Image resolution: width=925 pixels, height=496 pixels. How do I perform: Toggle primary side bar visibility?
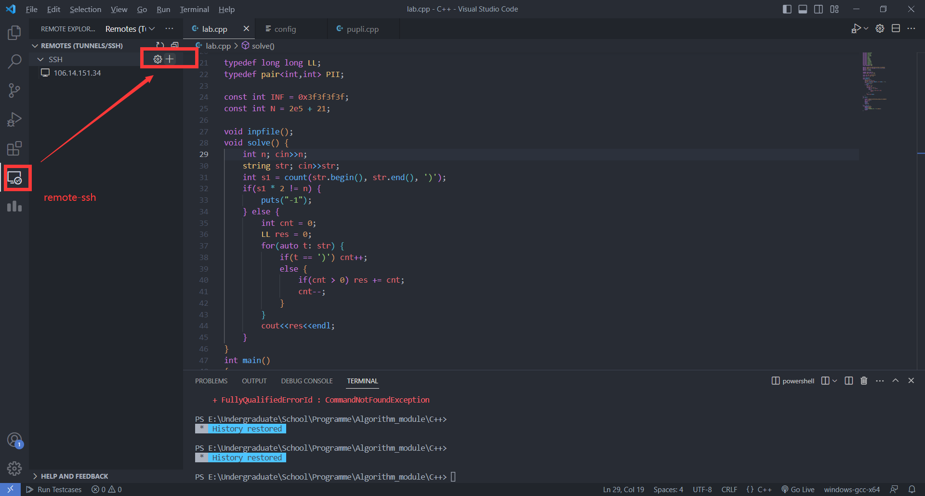[x=787, y=9]
